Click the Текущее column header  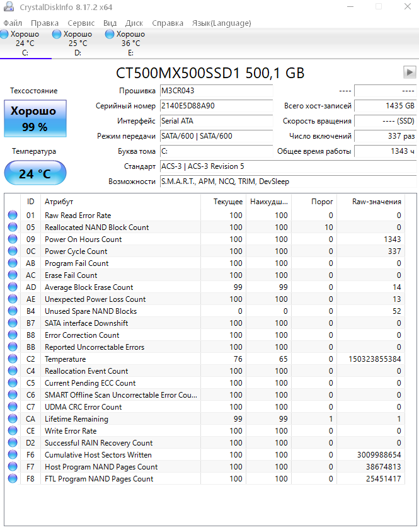223,202
